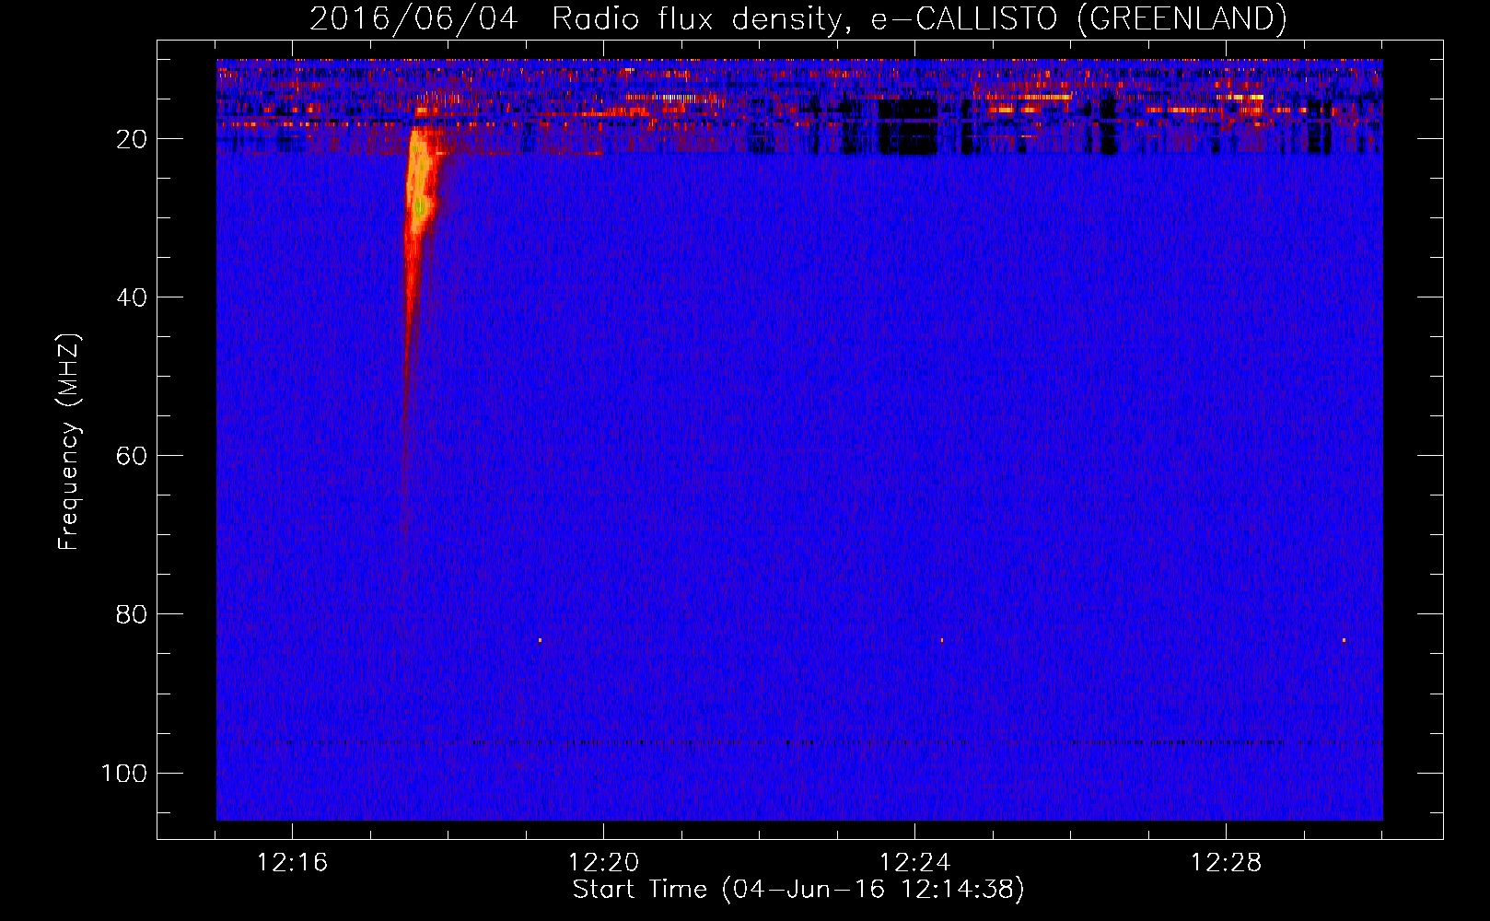The height and width of the screenshot is (921, 1490).
Task: Click the bright yellow-green peak of the radio burst
Action: pos(421,206)
